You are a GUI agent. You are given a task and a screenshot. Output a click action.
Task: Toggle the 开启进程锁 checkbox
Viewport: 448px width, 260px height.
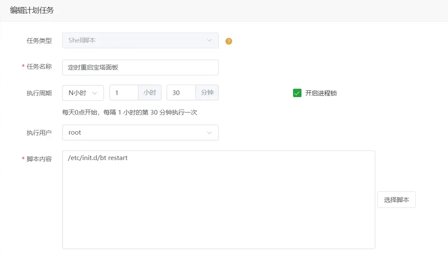coord(297,93)
